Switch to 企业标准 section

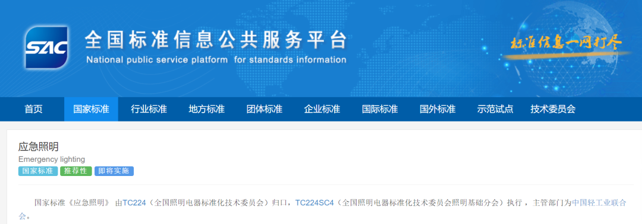click(322, 110)
